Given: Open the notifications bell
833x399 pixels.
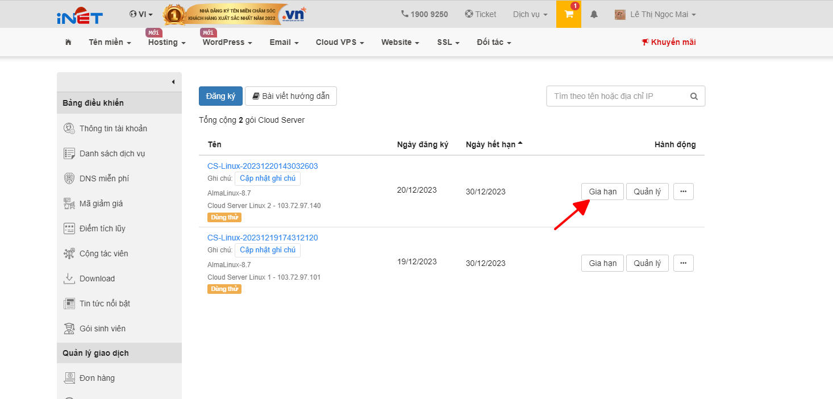Looking at the screenshot, I should (x=593, y=14).
